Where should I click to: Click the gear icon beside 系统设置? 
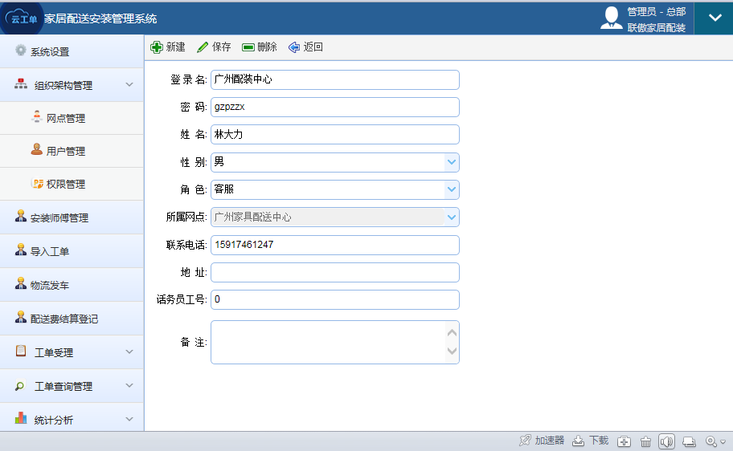[x=21, y=50]
